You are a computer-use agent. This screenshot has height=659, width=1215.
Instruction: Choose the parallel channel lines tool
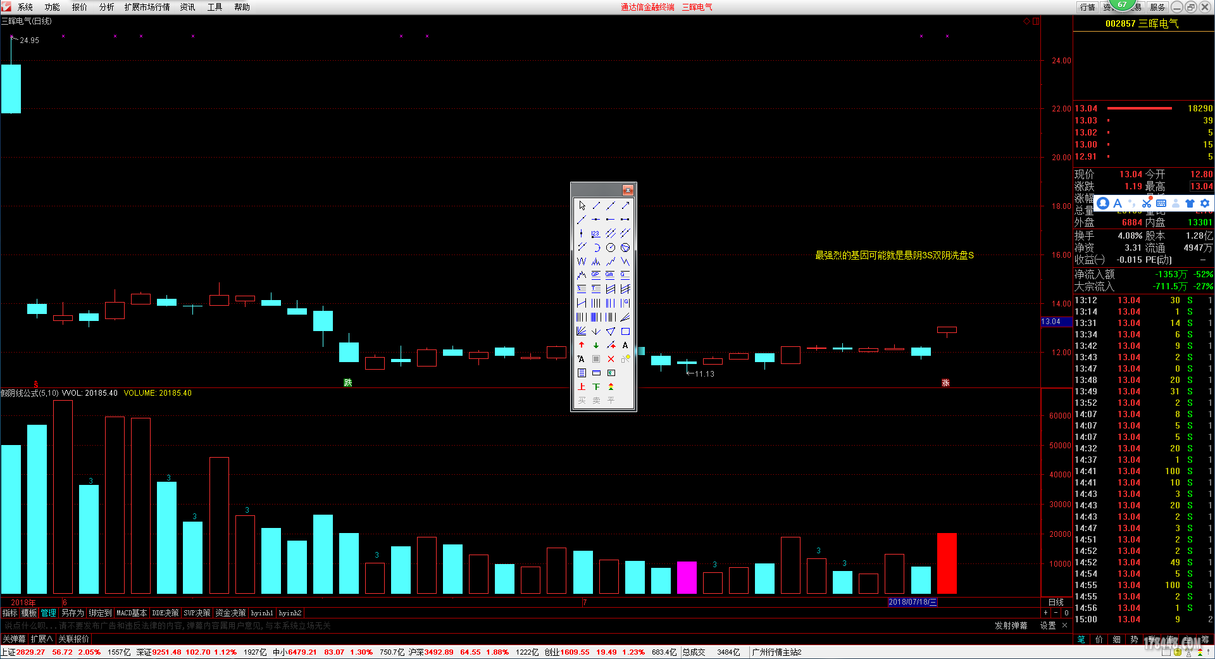pyautogui.click(x=611, y=234)
